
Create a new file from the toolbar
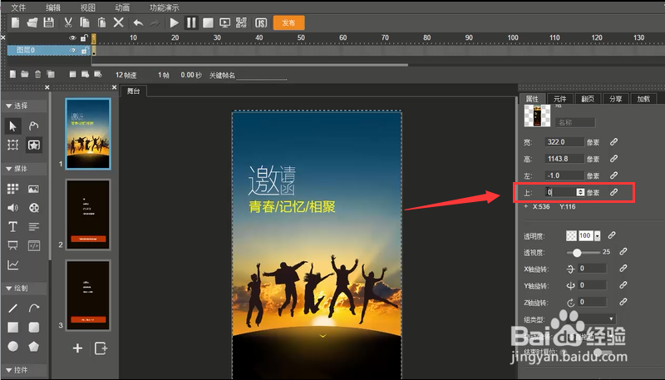click(15, 22)
